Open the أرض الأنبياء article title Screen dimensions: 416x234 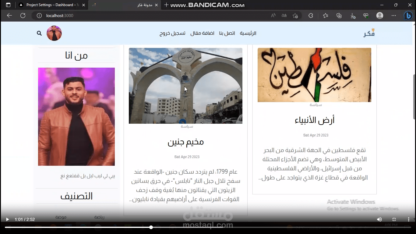(x=315, y=120)
